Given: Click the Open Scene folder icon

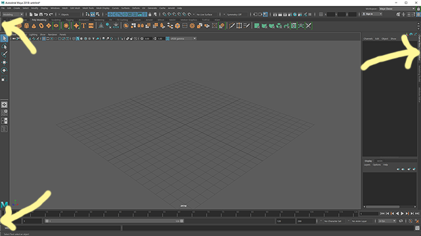Looking at the screenshot, I should click(36, 14).
